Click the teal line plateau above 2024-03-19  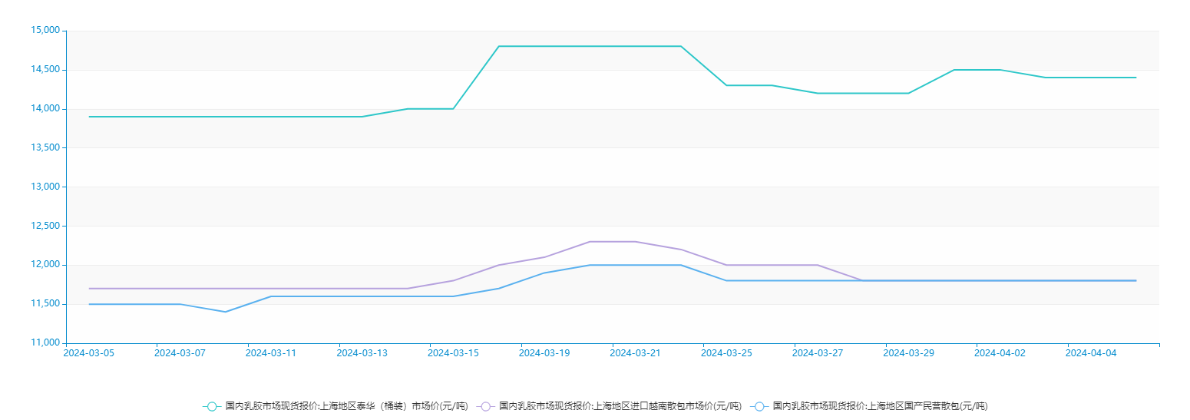[x=544, y=46]
